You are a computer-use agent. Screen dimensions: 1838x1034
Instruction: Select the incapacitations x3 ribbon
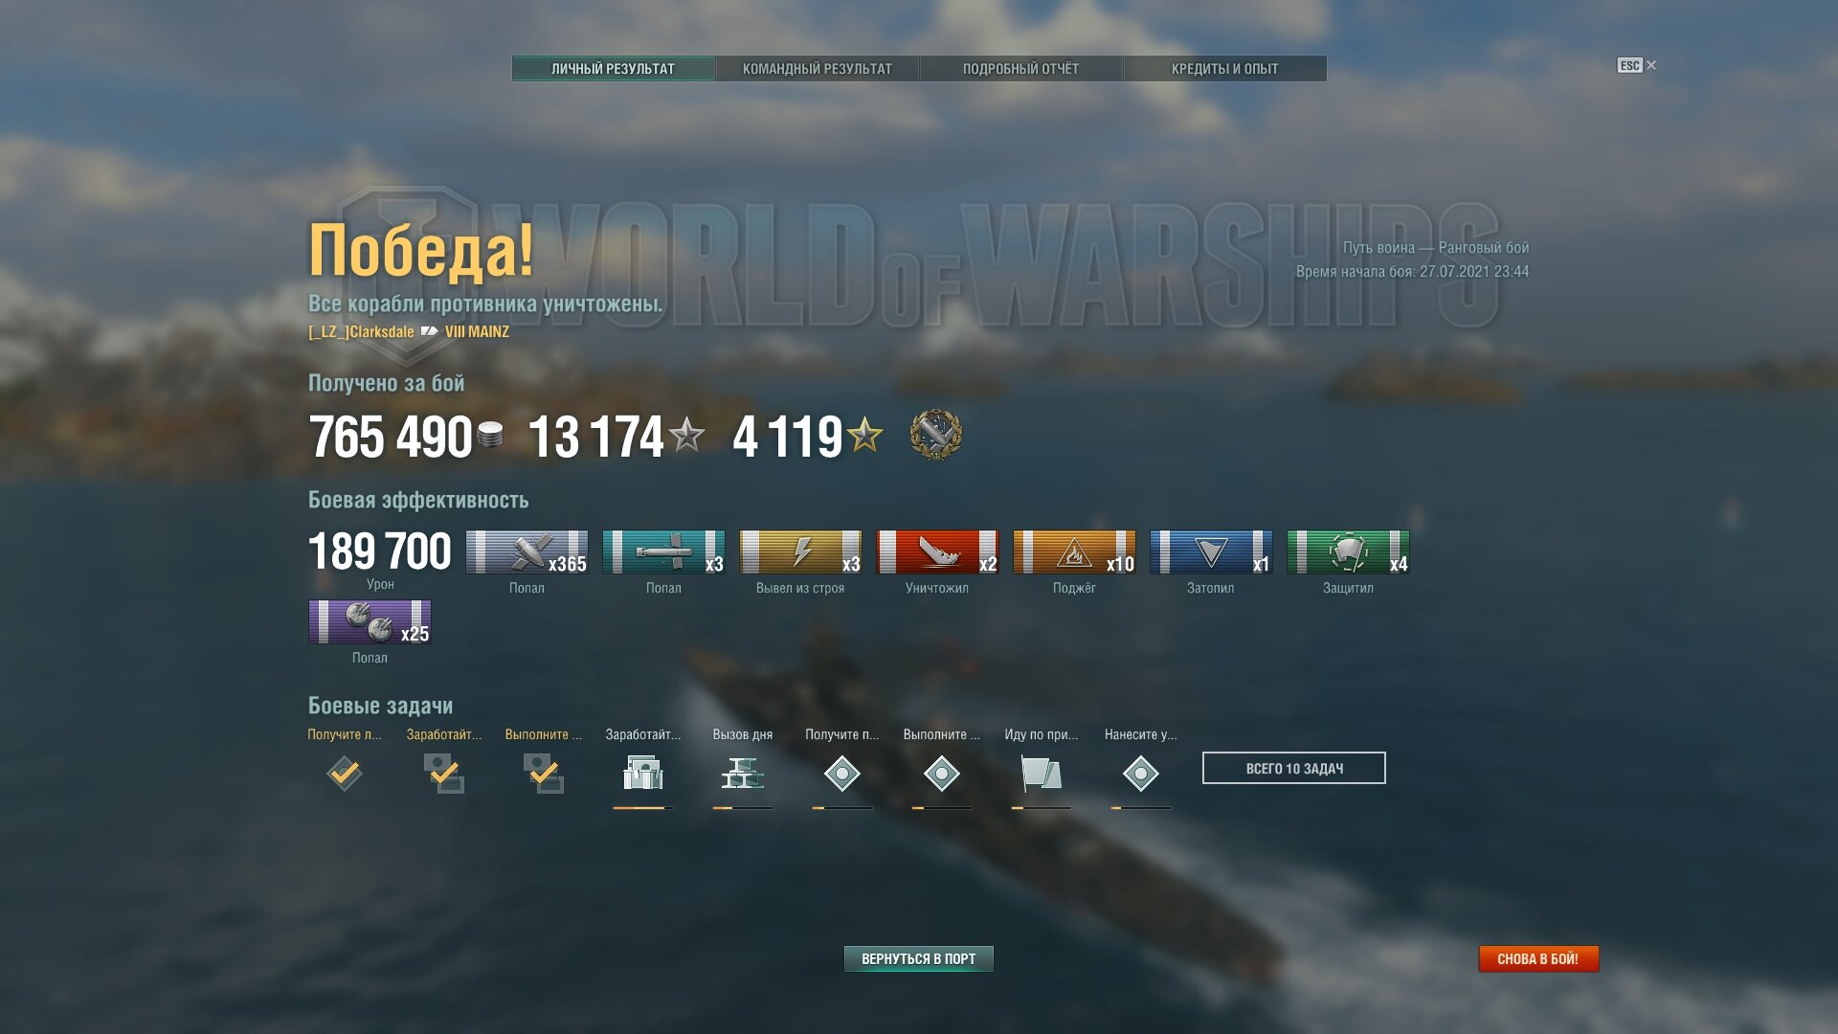[800, 552]
